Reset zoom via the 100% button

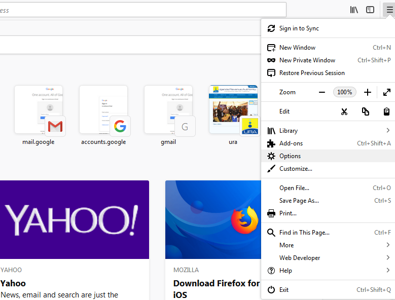[x=345, y=92]
